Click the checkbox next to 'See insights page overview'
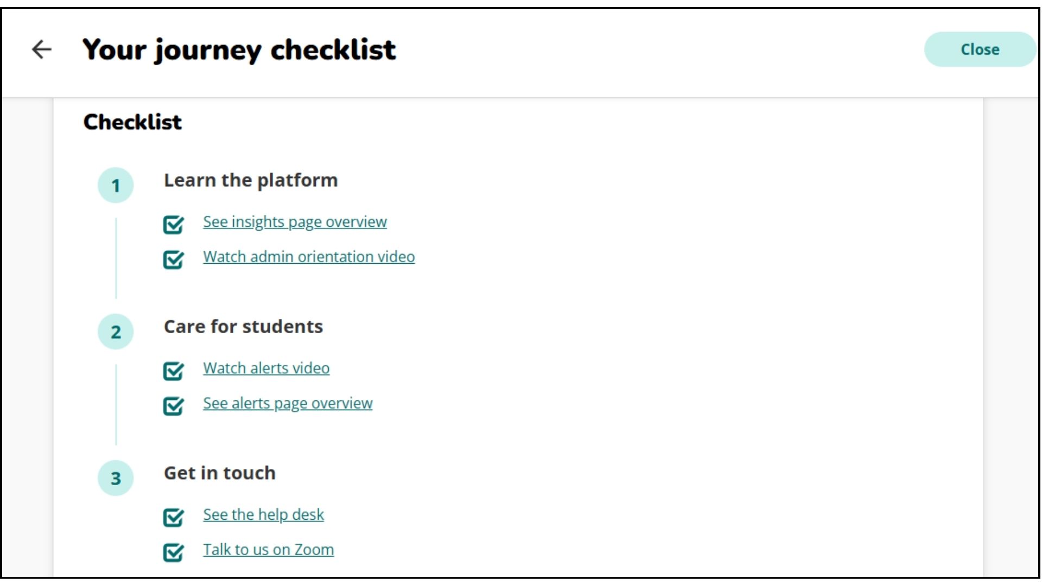This screenshot has width=1042, height=586. pos(175,222)
